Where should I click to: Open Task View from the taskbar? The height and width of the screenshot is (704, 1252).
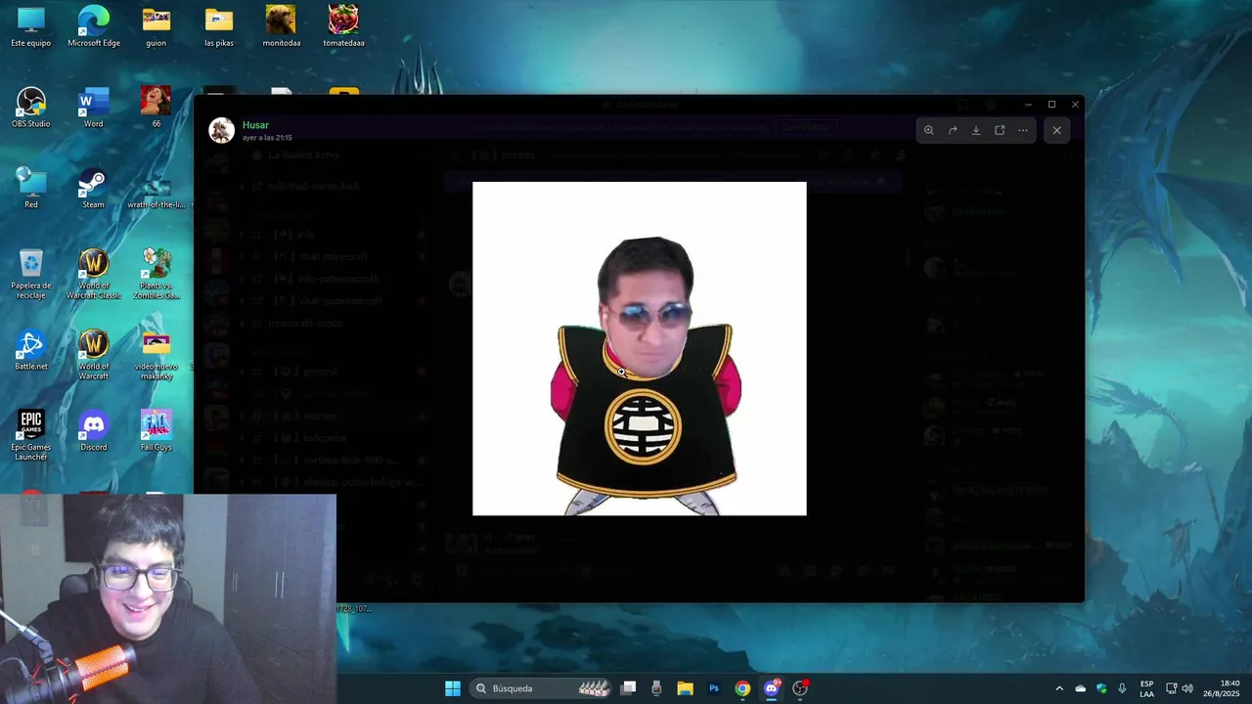[629, 688]
